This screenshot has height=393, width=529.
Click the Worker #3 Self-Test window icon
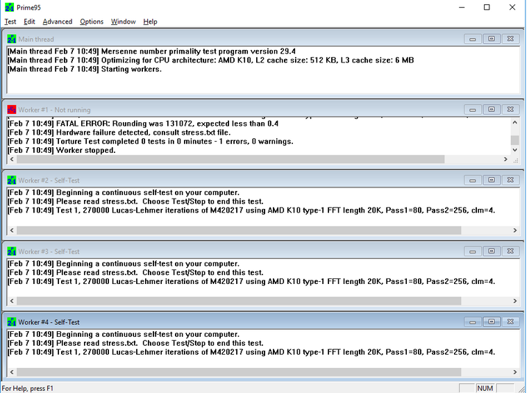point(12,251)
